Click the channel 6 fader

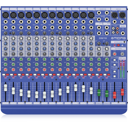(44, 95)
